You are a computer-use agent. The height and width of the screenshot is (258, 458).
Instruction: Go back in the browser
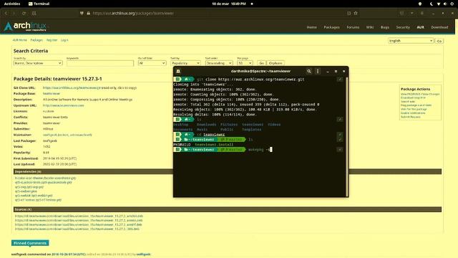point(6,13)
